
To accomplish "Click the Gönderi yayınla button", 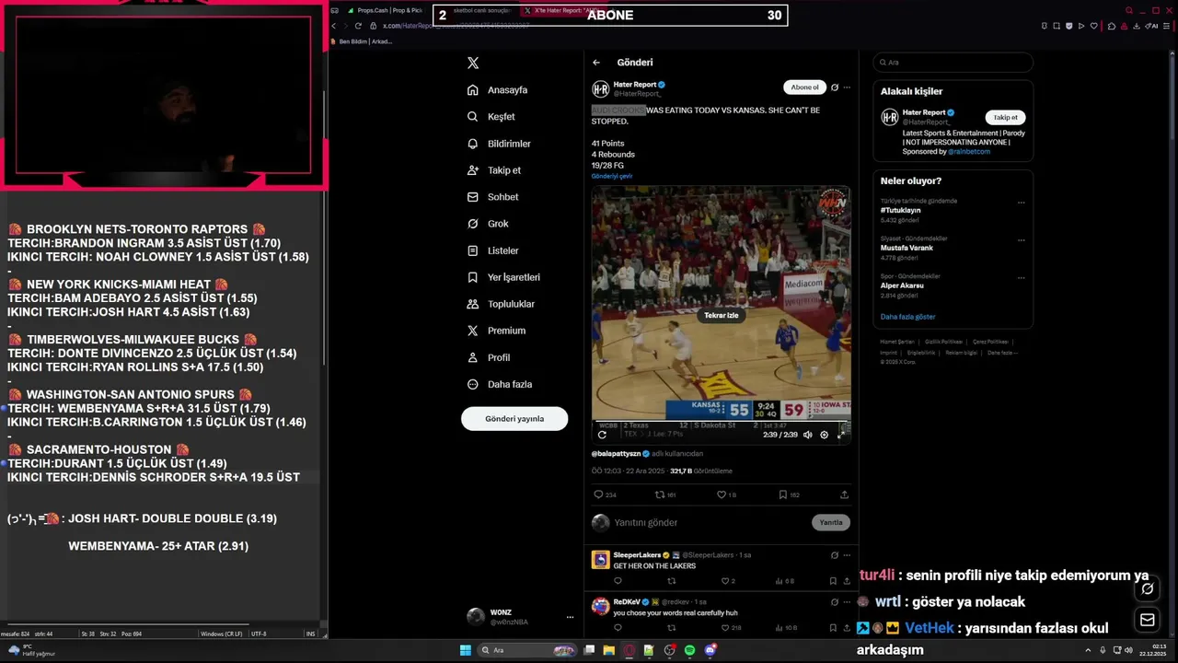I will coord(514,419).
